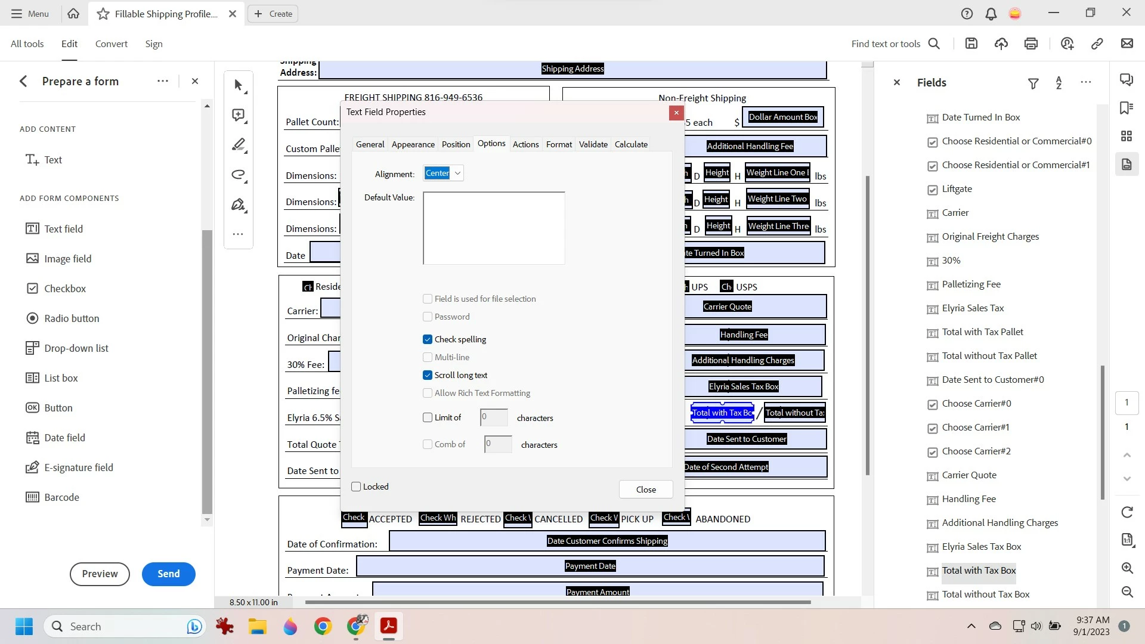The height and width of the screenshot is (644, 1145).
Task: Select the arrow selection tool
Action: pos(239,86)
